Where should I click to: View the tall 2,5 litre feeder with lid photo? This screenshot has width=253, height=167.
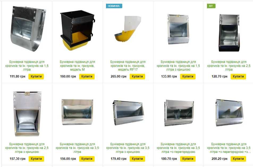click(27, 114)
